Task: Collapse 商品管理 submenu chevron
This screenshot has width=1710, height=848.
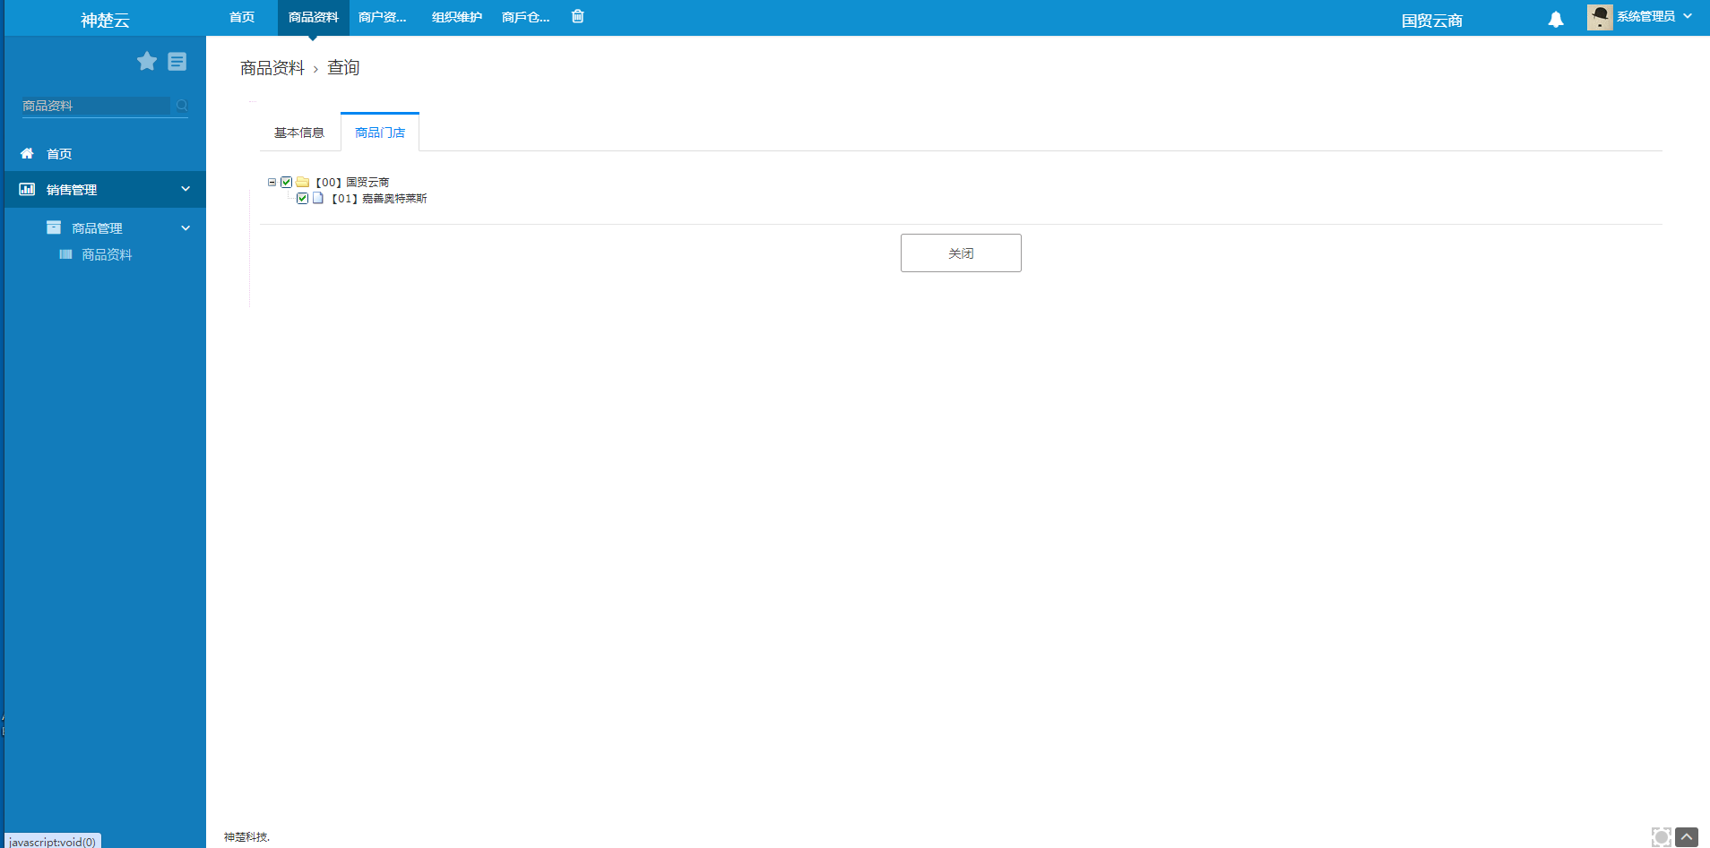Action: (x=186, y=227)
